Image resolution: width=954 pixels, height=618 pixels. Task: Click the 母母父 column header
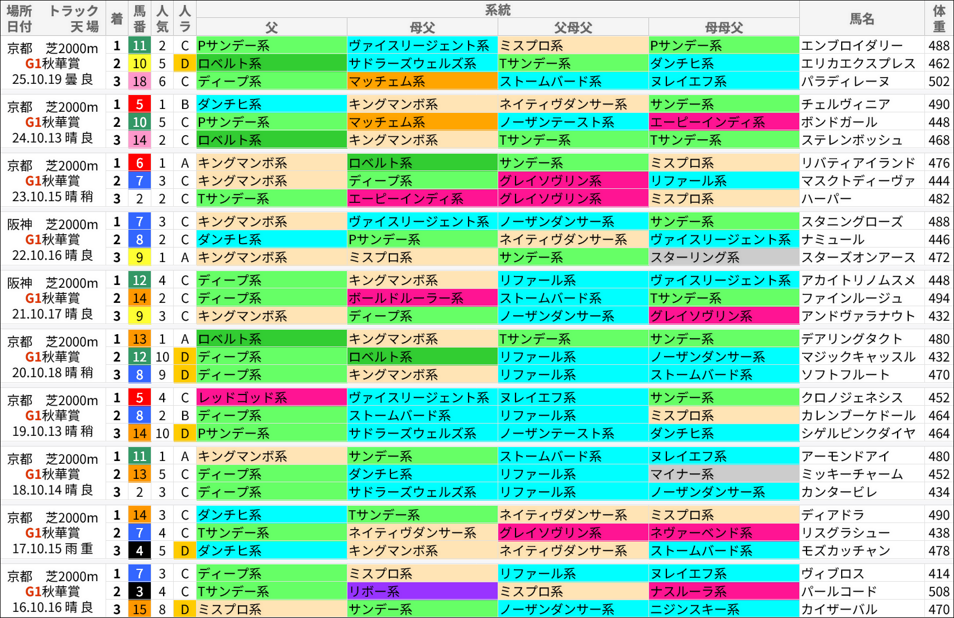[724, 27]
